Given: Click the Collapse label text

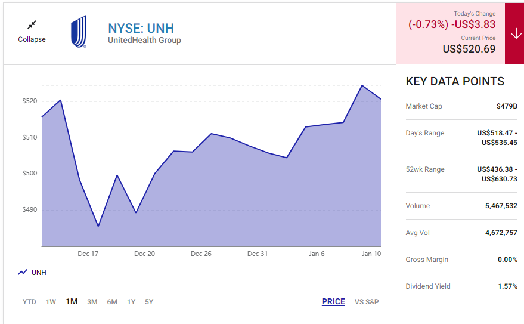Looking at the screenshot, I should pyautogui.click(x=32, y=39).
